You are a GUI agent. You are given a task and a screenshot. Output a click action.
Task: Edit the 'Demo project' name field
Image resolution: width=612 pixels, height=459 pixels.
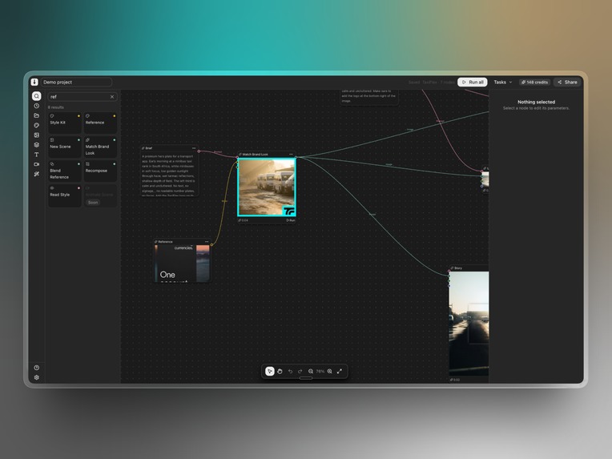(77, 82)
